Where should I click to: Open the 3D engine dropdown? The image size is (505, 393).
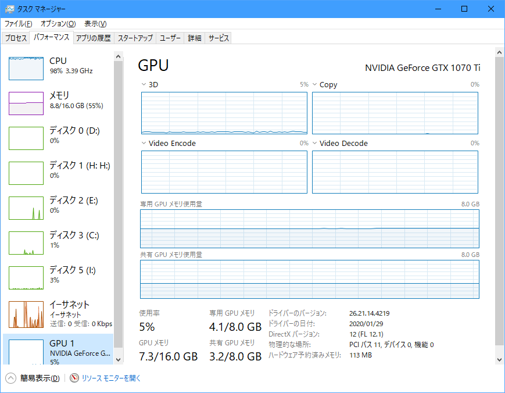tap(144, 84)
